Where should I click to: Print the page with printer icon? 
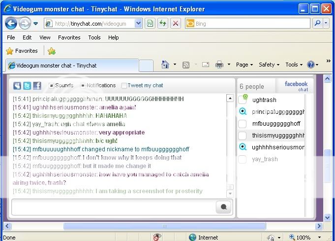tap(219, 65)
